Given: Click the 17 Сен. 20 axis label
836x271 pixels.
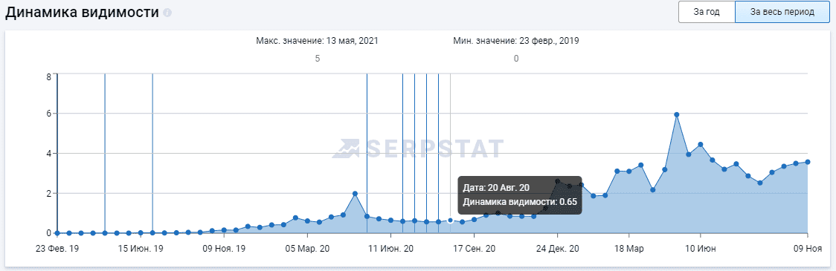Looking at the screenshot, I should [474, 249].
